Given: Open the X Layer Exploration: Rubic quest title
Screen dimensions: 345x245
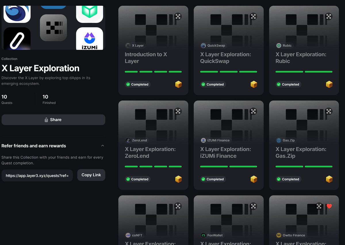Looking at the screenshot, I should pyautogui.click(x=301, y=58).
